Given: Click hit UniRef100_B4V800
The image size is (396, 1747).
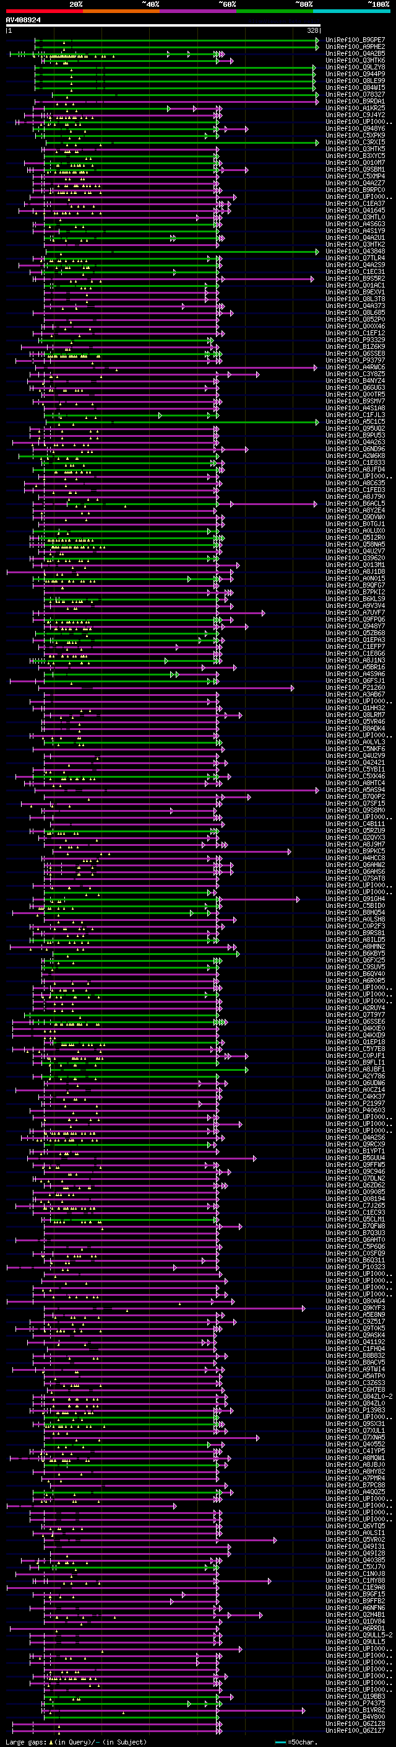Looking at the screenshot, I should click(355, 1717).
